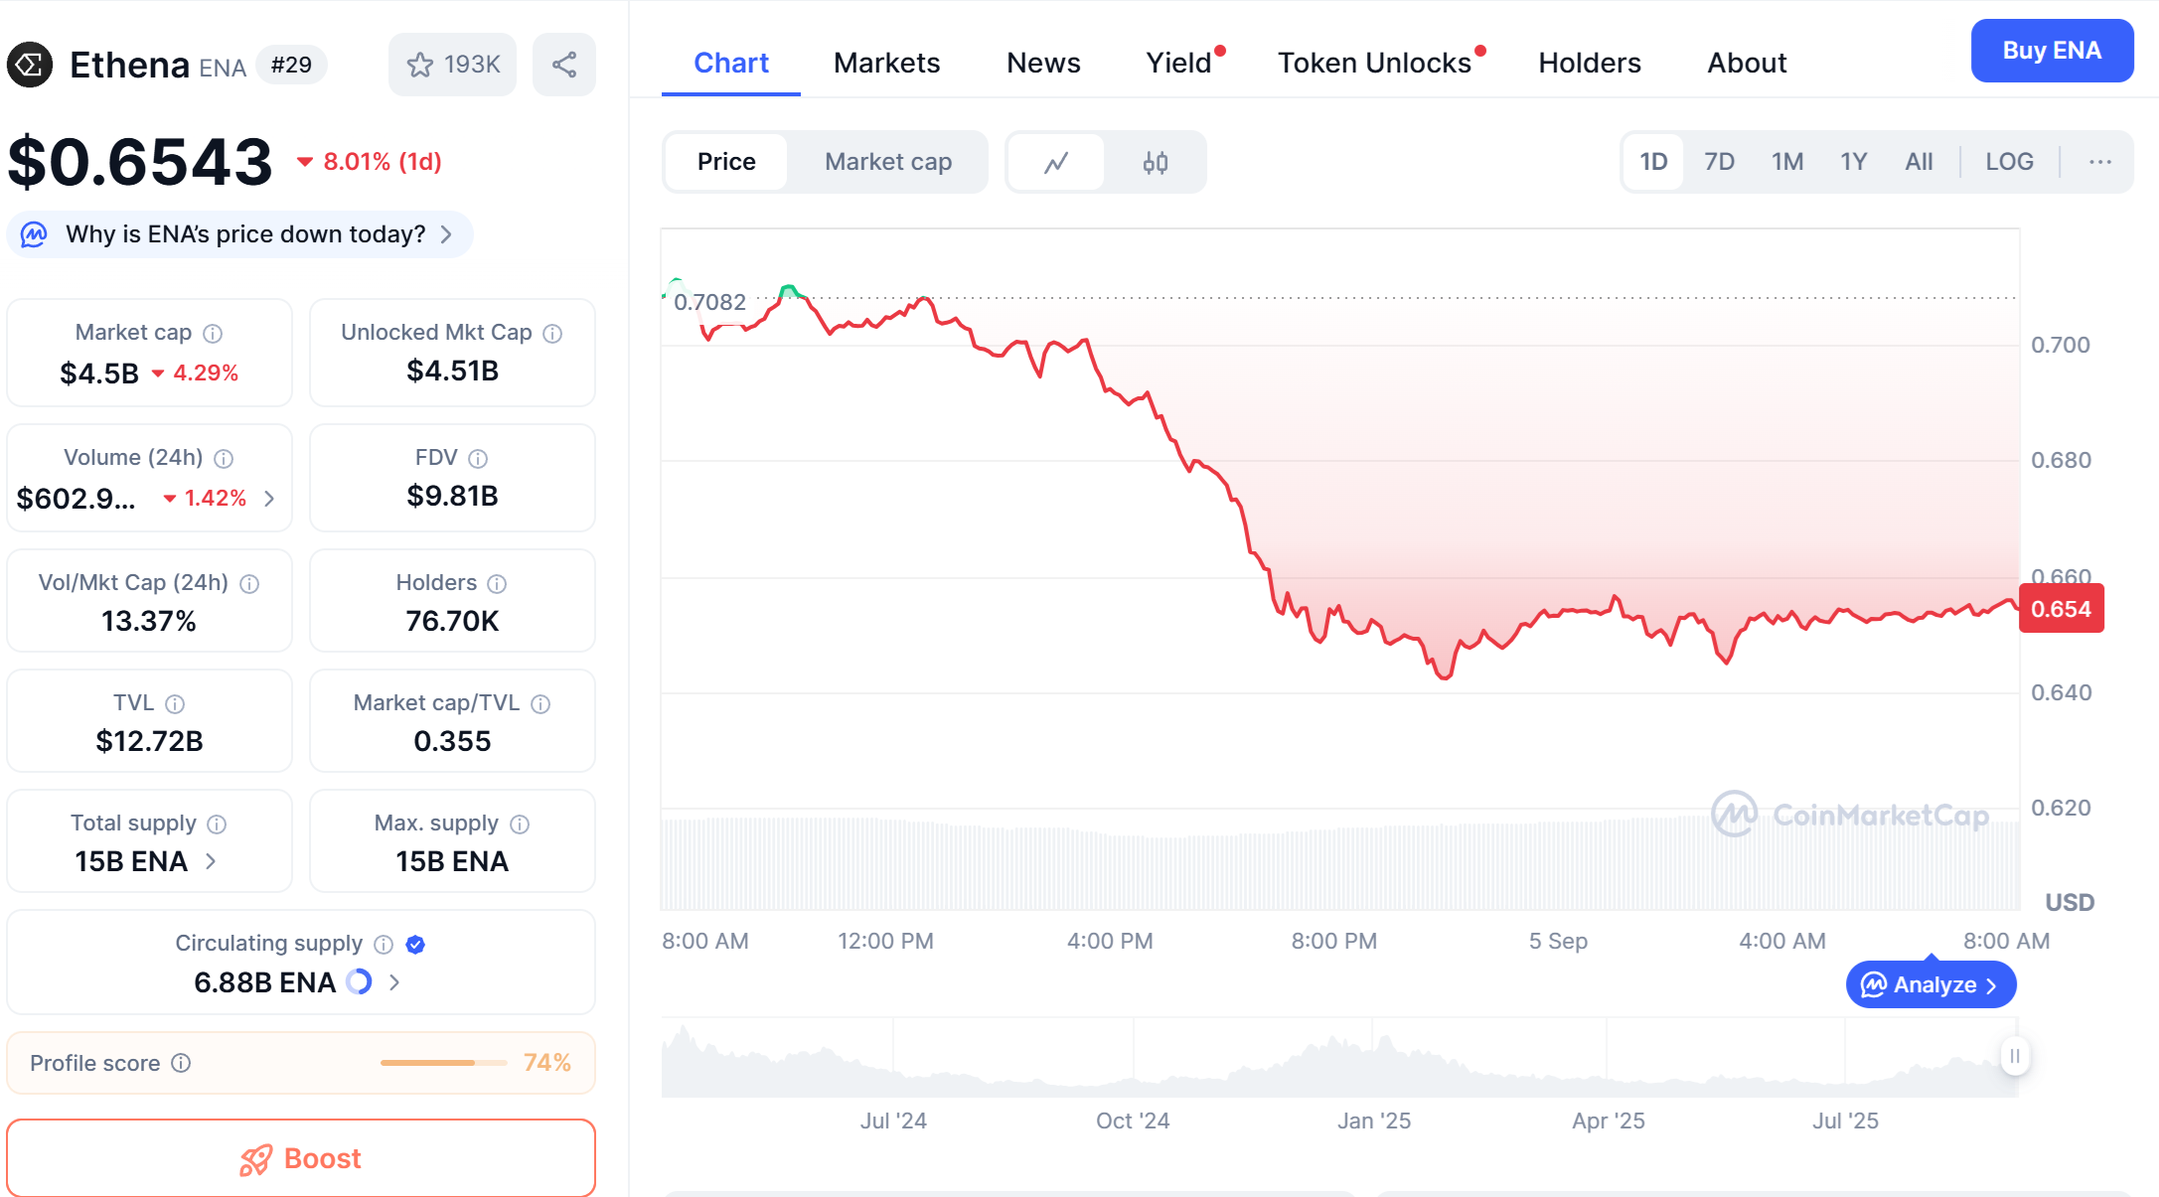Click the verified badge beside Circulating supply
This screenshot has width=2159, height=1197.
pyautogui.click(x=415, y=945)
